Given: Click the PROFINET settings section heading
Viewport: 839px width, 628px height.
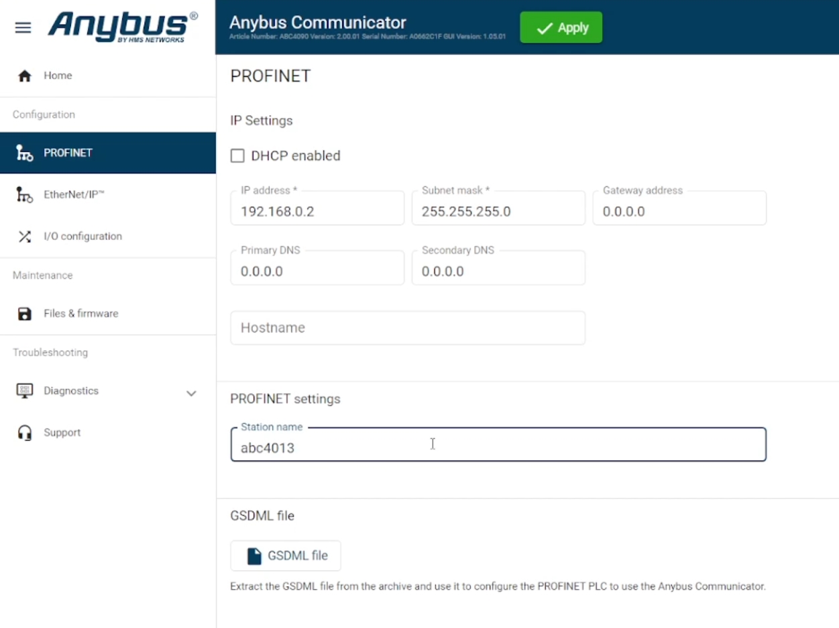Looking at the screenshot, I should [285, 399].
